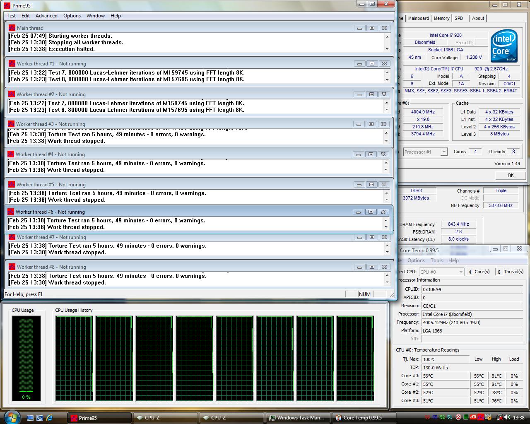Expand the CPU #0 selector dropdown in Core Temp
Viewport: 530px width, 424px height.
(x=461, y=272)
